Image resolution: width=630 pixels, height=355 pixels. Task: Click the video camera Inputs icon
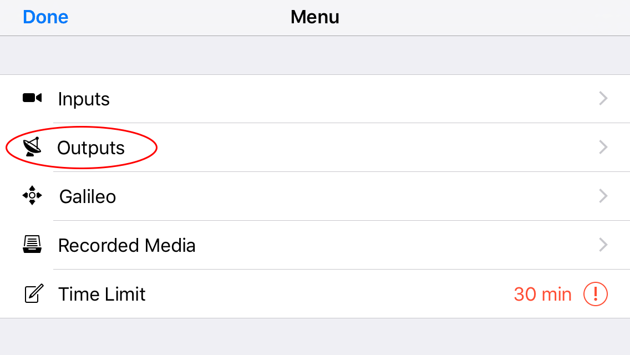click(x=32, y=98)
